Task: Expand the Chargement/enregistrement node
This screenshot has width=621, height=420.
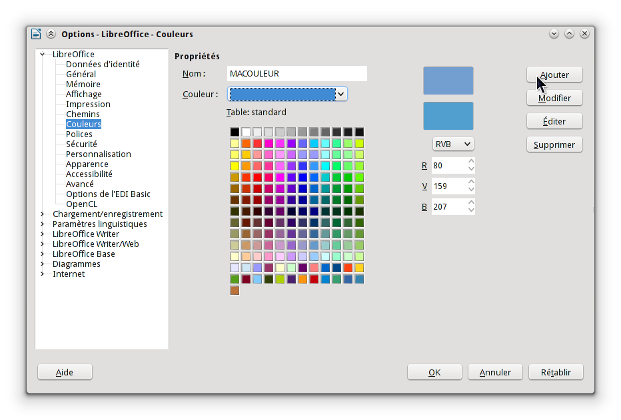Action: click(x=43, y=214)
